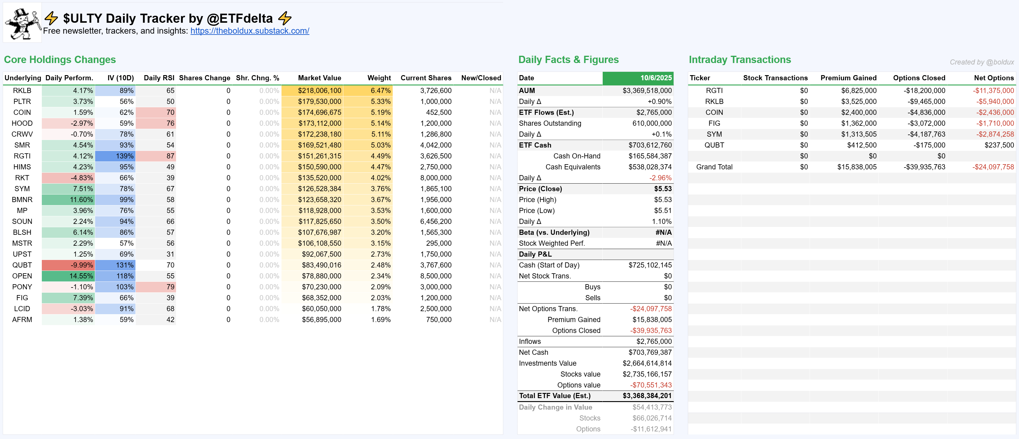This screenshot has width=1019, height=439.
Task: Click the left lightning bolt icon
Action: [51, 18]
